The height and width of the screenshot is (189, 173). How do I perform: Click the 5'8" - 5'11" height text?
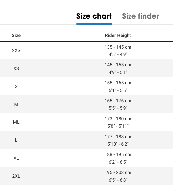[x=118, y=126]
